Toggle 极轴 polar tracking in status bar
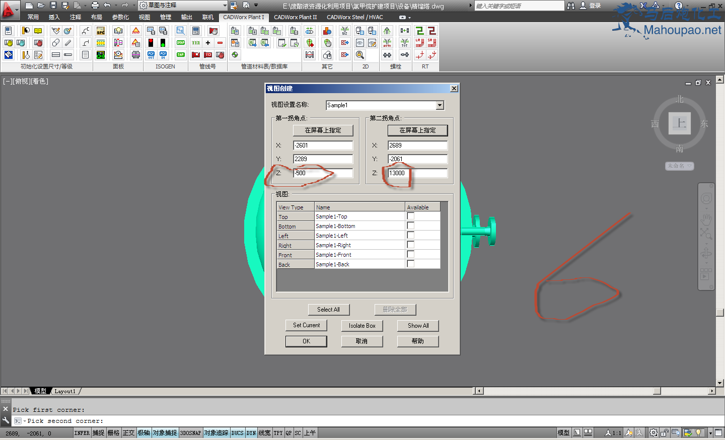The width and height of the screenshot is (725, 440). [144, 433]
